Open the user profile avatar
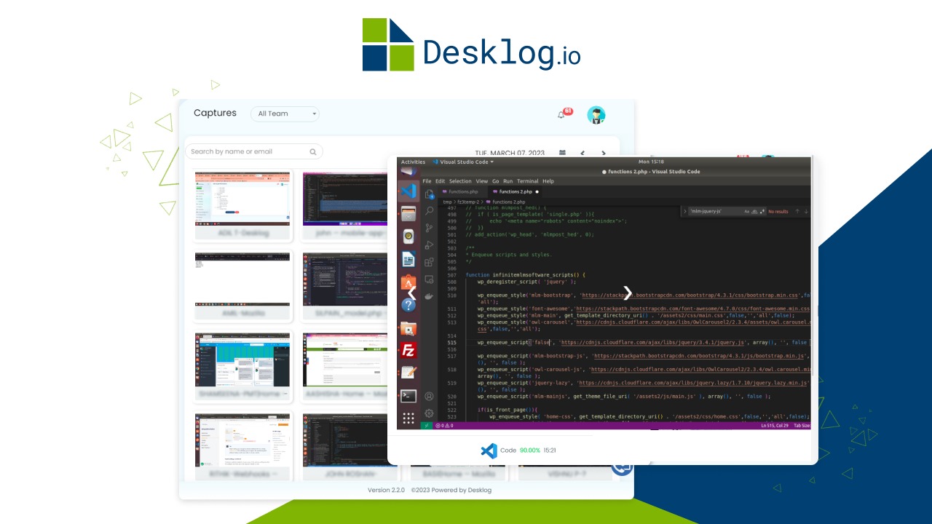The width and height of the screenshot is (932, 524). pyautogui.click(x=596, y=115)
